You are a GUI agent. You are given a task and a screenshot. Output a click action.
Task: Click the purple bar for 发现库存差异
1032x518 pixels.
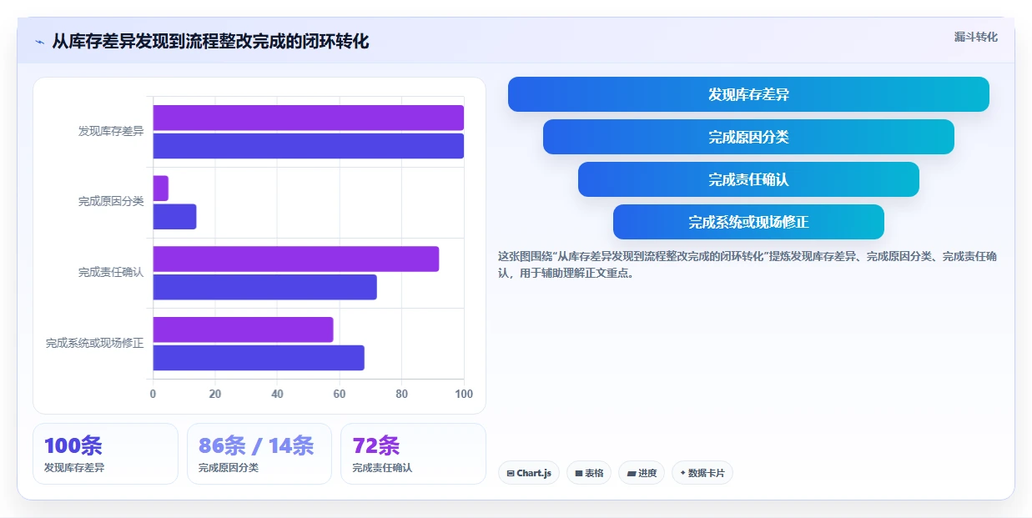pyautogui.click(x=308, y=118)
